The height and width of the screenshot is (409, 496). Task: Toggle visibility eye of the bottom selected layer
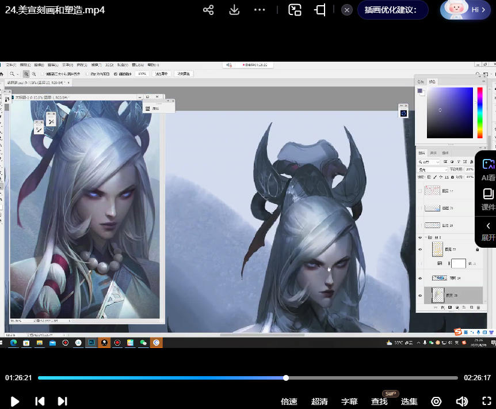[420, 295]
